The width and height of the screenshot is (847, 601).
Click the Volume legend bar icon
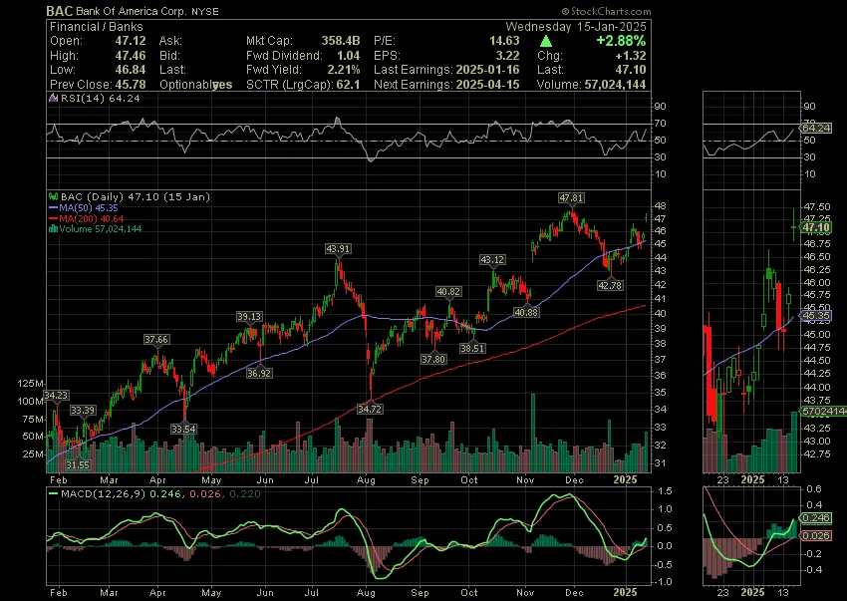coord(54,228)
